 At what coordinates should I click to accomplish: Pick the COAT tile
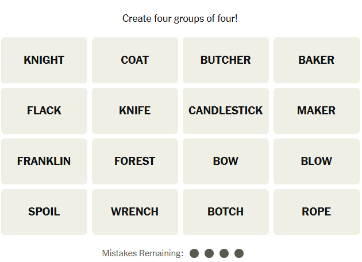coord(135,60)
